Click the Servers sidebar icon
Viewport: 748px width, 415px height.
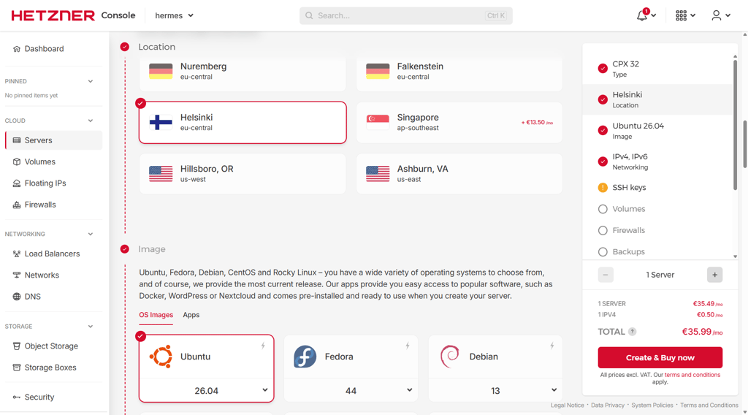coord(17,140)
